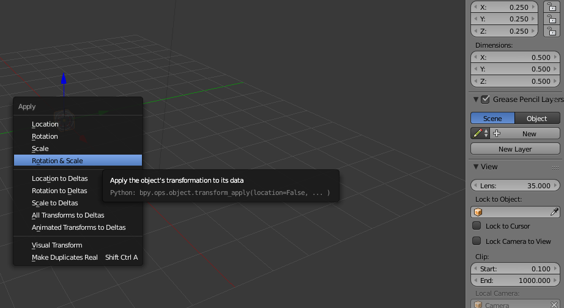Increase Clip Start with right arrow
Image resolution: width=564 pixels, height=308 pixels.
tap(555, 268)
